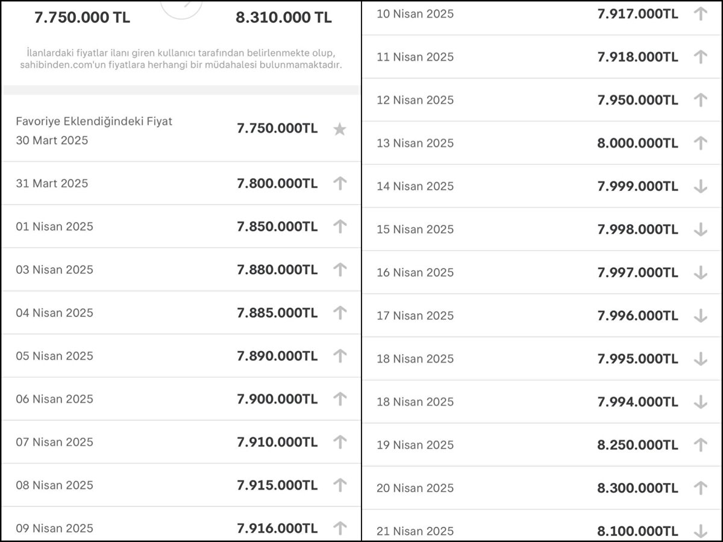Click up arrow next to 7.800.000TL
The width and height of the screenshot is (723, 542).
tap(340, 184)
